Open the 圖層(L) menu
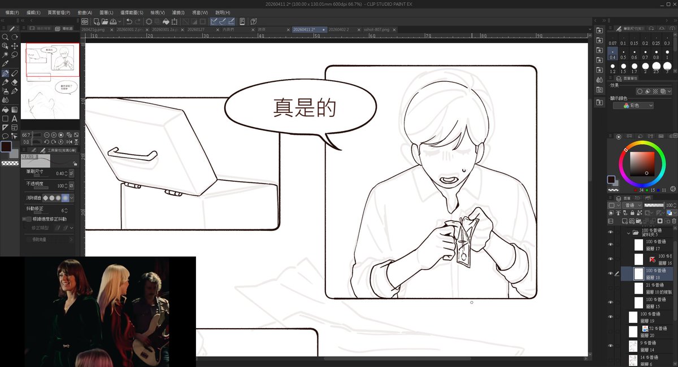 pyautogui.click(x=106, y=12)
